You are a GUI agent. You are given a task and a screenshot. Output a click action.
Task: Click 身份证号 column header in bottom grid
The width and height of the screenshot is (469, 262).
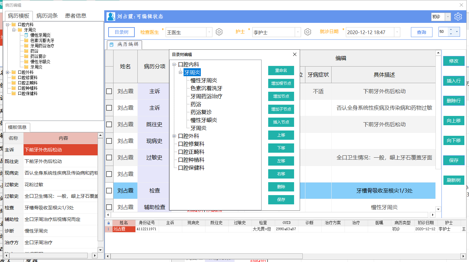(147, 223)
